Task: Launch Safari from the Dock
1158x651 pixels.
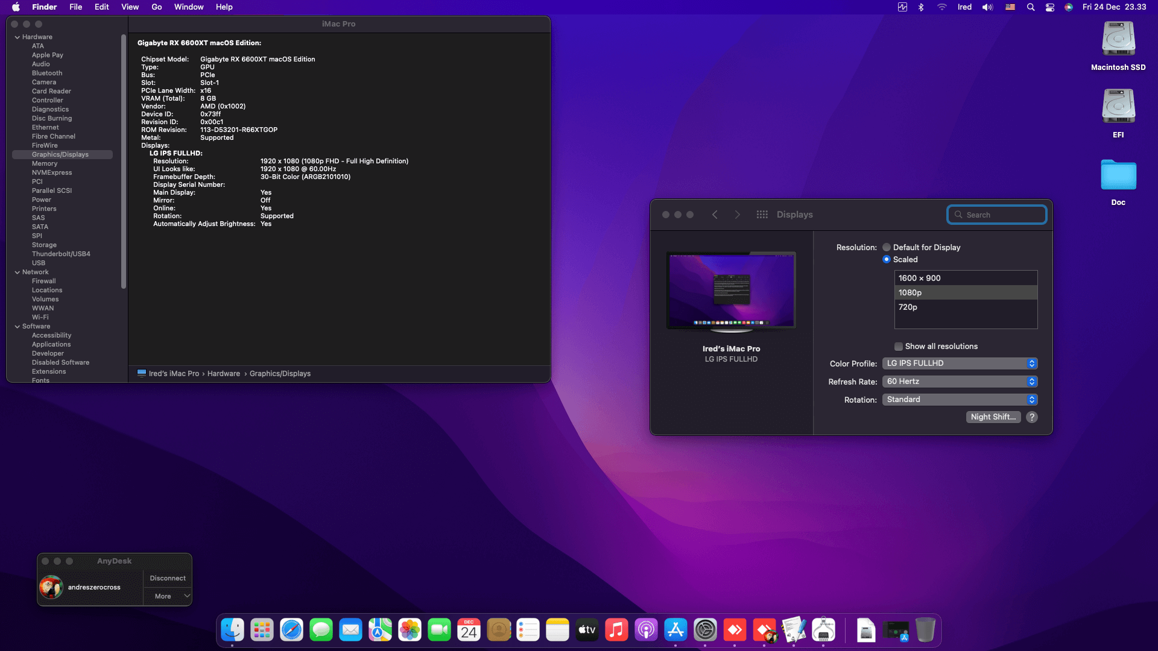Action: coord(291,631)
